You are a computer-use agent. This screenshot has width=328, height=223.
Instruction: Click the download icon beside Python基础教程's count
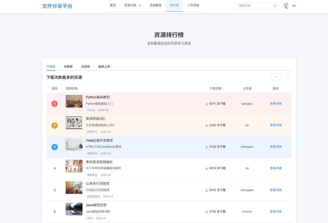tap(206, 103)
